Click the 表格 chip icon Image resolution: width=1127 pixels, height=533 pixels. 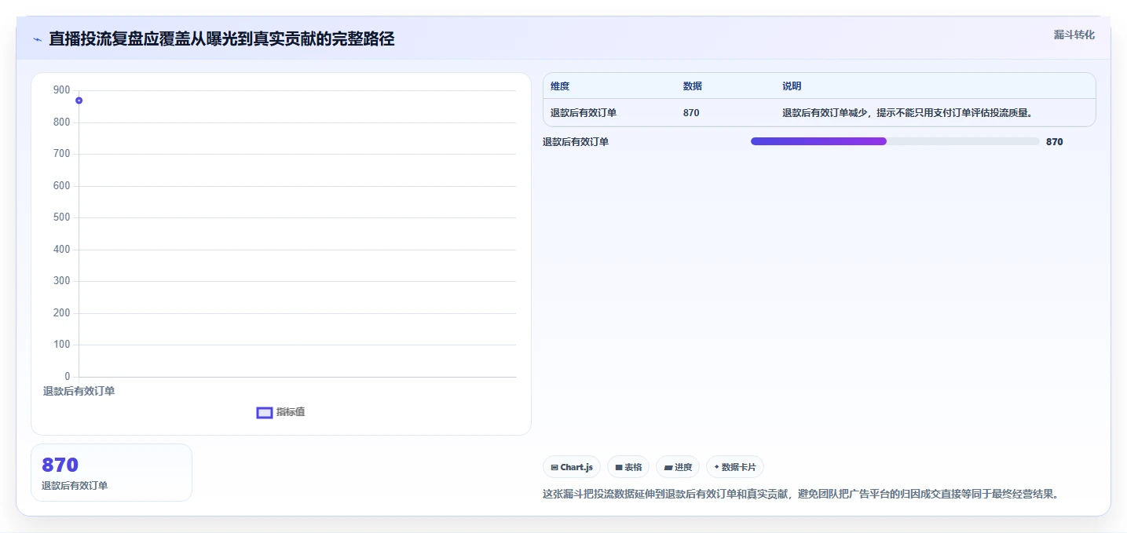(x=619, y=467)
